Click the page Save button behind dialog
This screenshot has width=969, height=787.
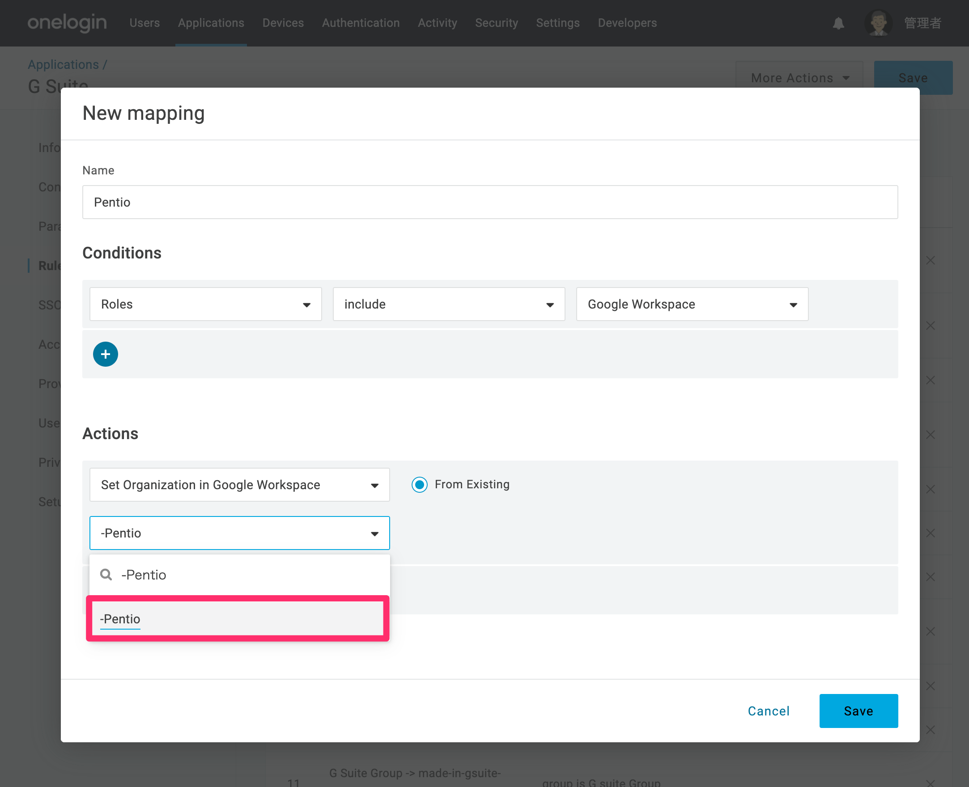[913, 78]
